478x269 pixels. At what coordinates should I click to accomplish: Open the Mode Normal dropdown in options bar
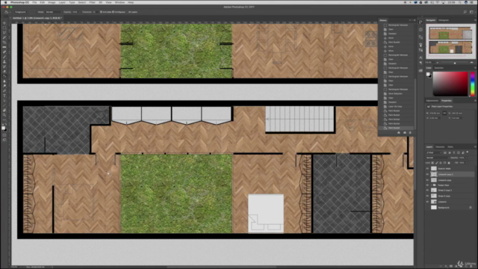(53, 12)
